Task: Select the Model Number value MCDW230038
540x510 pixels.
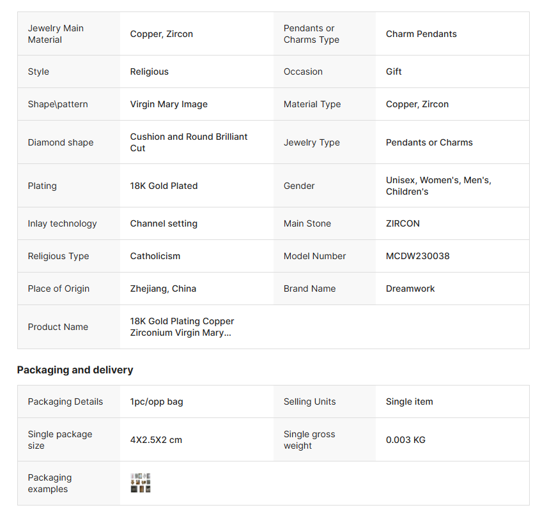Action: [417, 256]
